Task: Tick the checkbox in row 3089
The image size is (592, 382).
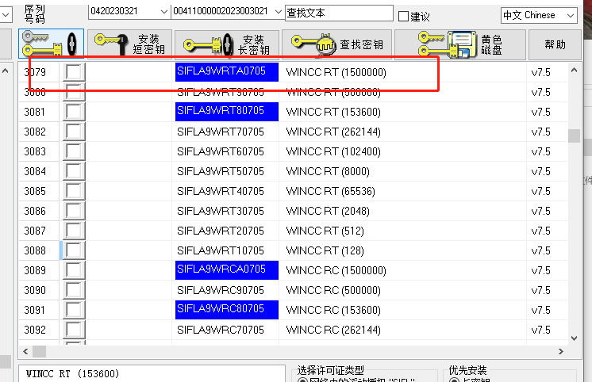Action: [x=74, y=270]
